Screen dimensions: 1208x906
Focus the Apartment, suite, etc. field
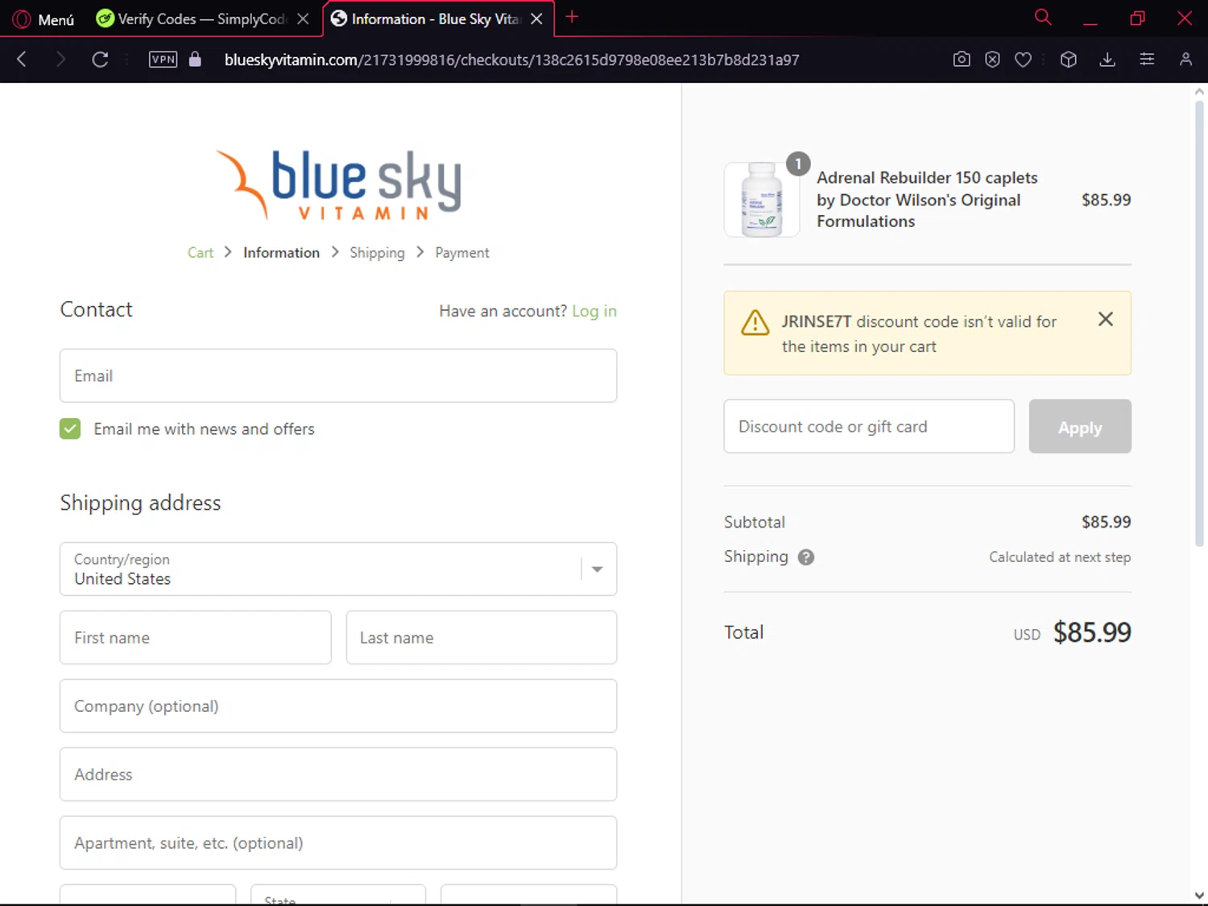[x=338, y=842]
